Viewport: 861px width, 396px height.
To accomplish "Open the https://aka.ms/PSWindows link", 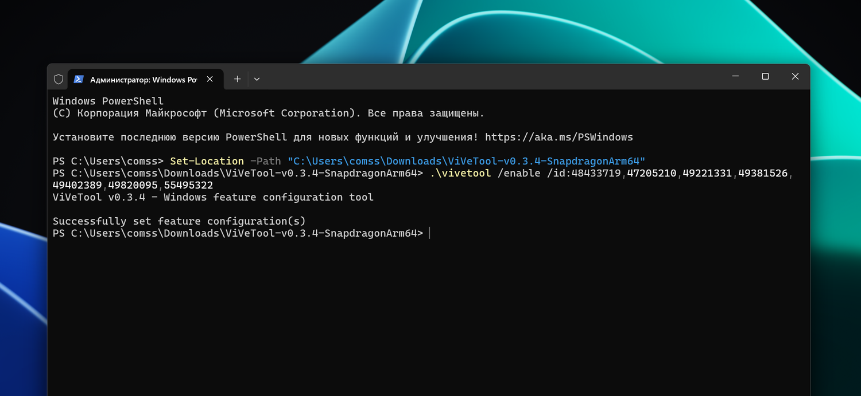I will tap(559, 137).
